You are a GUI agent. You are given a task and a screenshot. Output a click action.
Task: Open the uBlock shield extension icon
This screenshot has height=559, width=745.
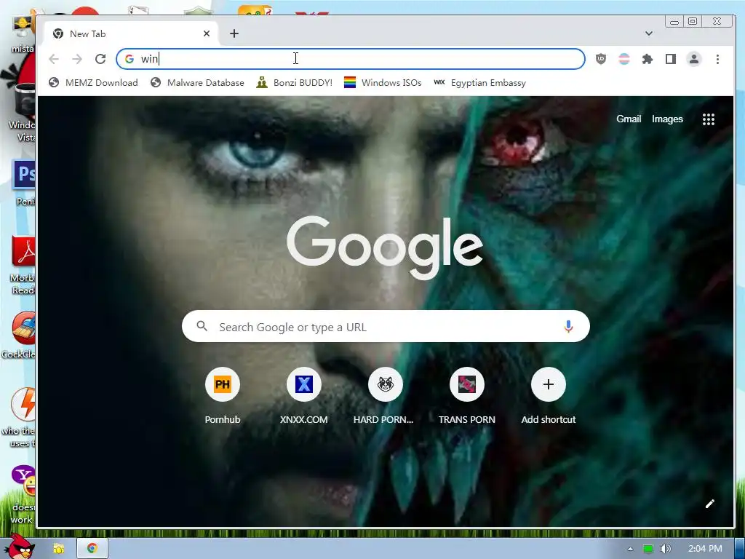click(600, 59)
